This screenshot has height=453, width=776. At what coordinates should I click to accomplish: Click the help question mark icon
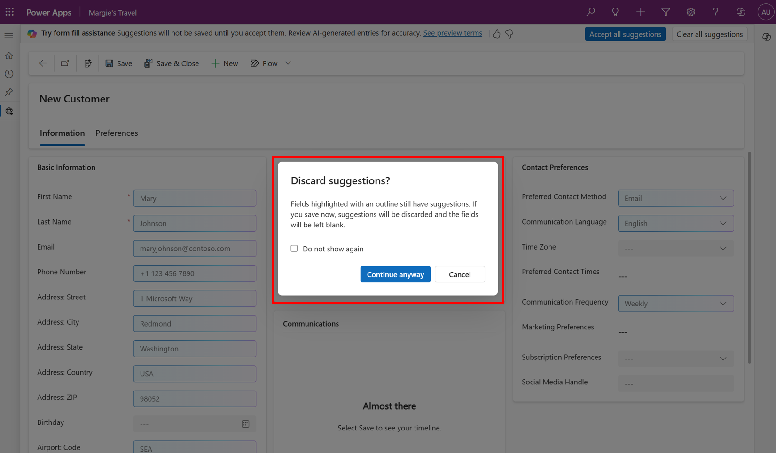[x=715, y=12]
